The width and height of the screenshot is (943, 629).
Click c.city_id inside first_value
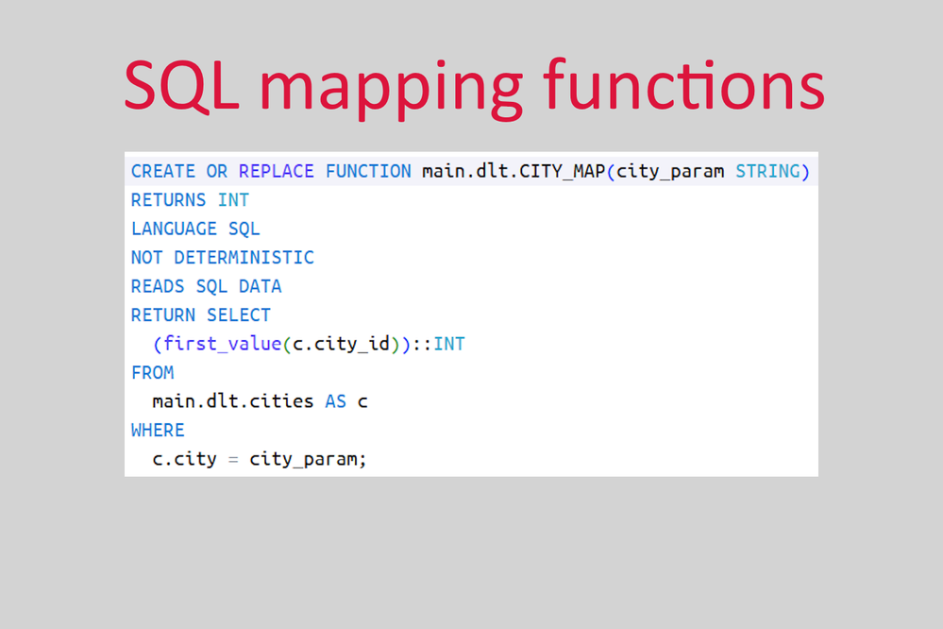(341, 344)
